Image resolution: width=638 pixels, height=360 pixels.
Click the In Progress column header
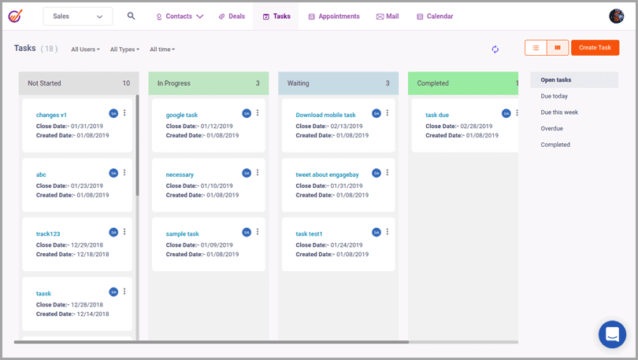[209, 83]
